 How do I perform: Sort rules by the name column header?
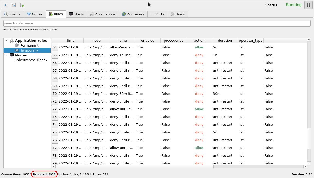[122, 40]
